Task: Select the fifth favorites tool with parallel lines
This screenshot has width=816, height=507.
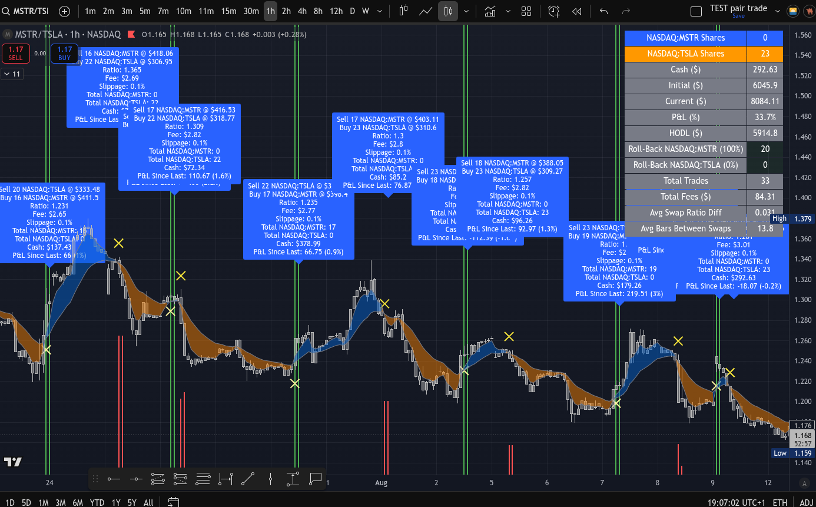Action: click(203, 479)
